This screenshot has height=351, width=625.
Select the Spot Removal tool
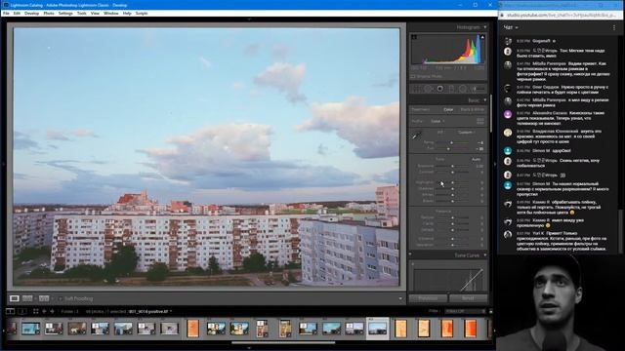[428, 89]
